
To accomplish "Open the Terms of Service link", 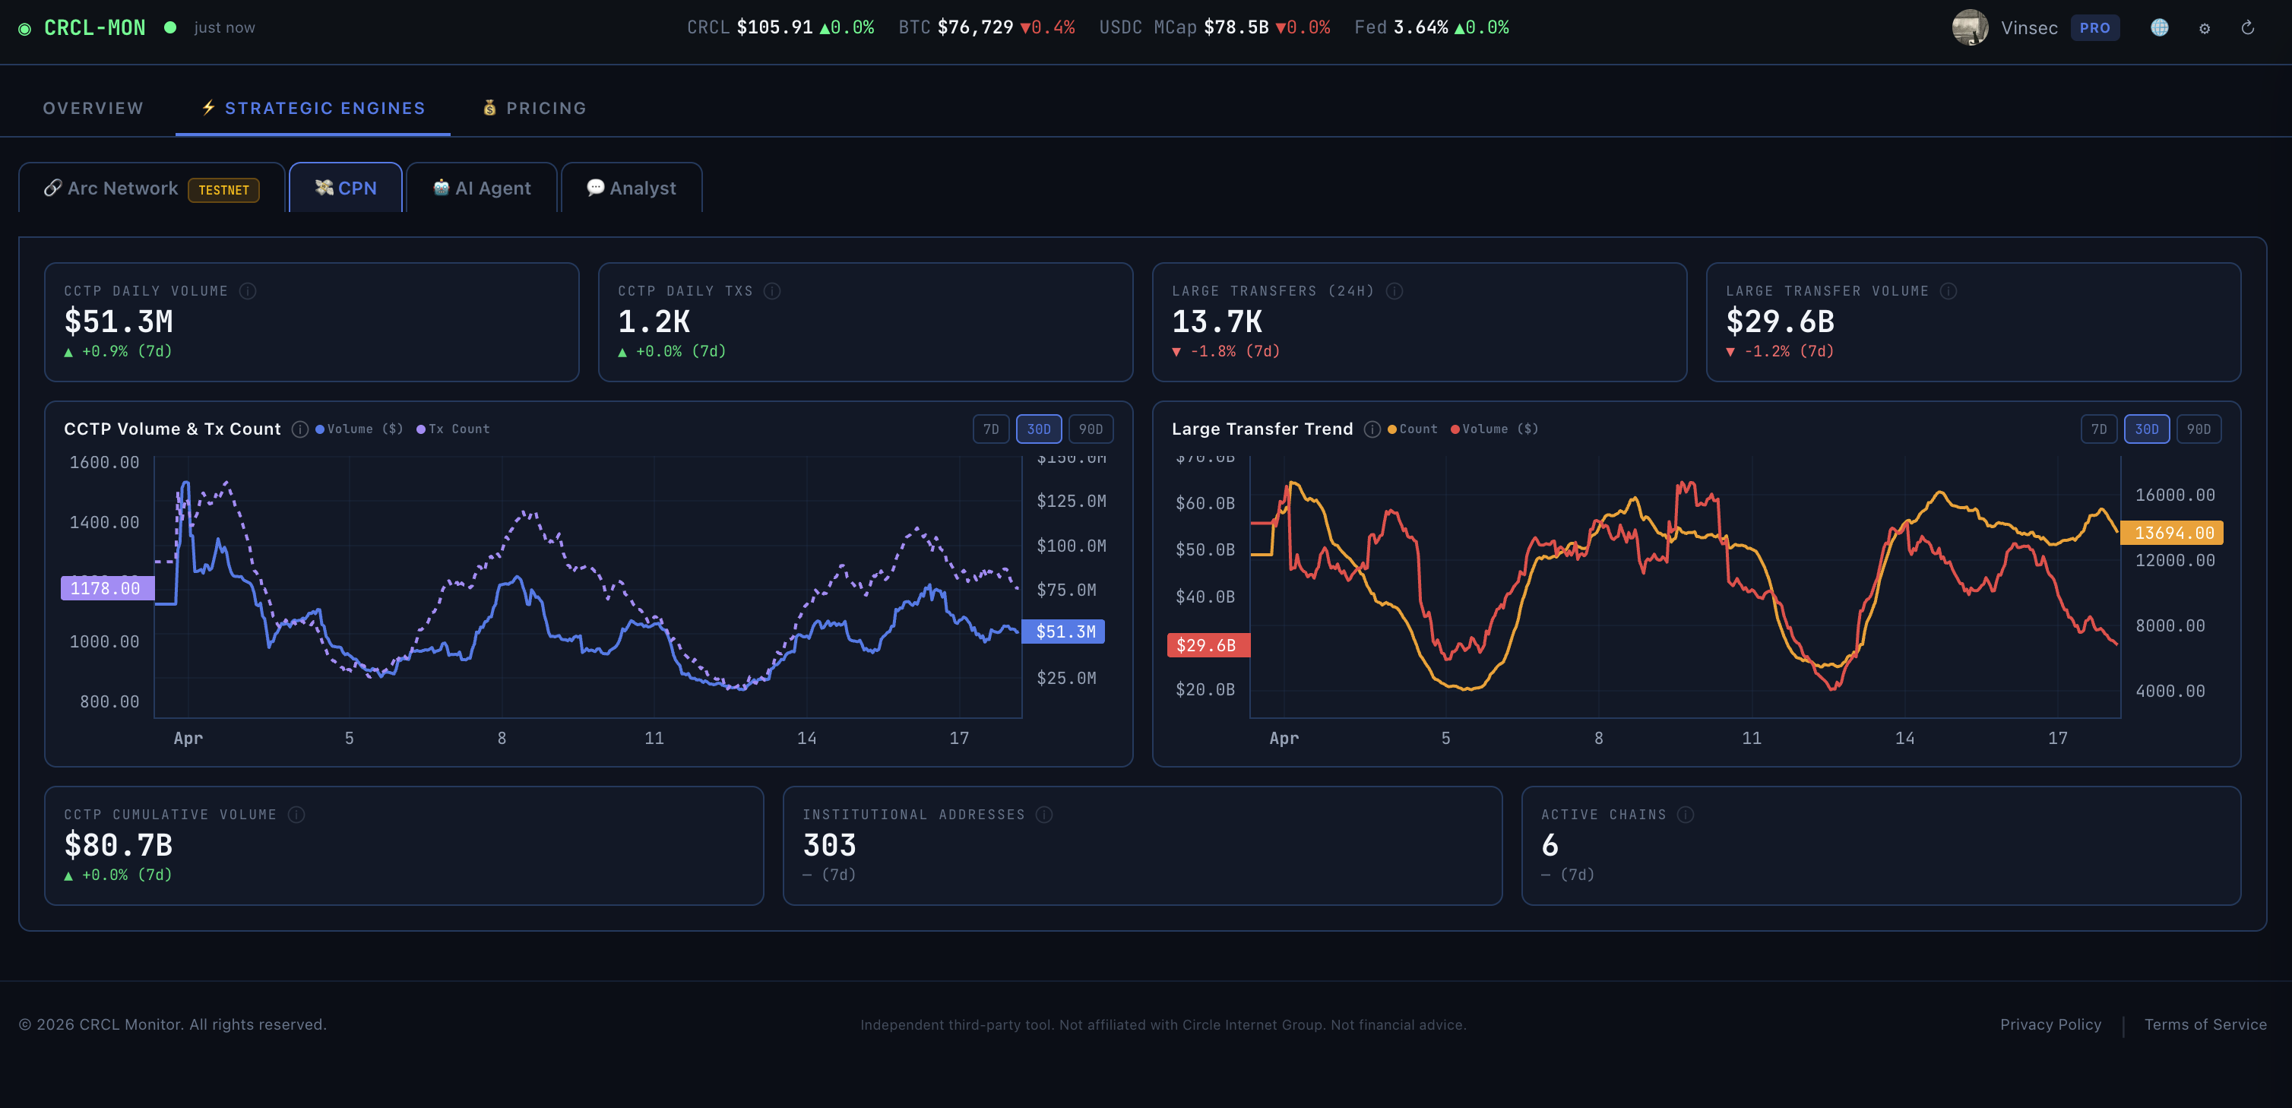I will [x=2205, y=1024].
